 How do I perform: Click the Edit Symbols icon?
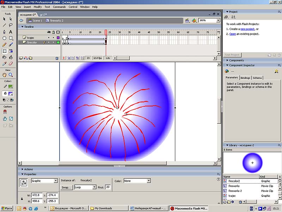[194, 20]
